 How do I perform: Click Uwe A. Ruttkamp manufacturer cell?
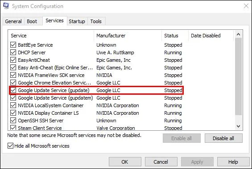point(115,52)
